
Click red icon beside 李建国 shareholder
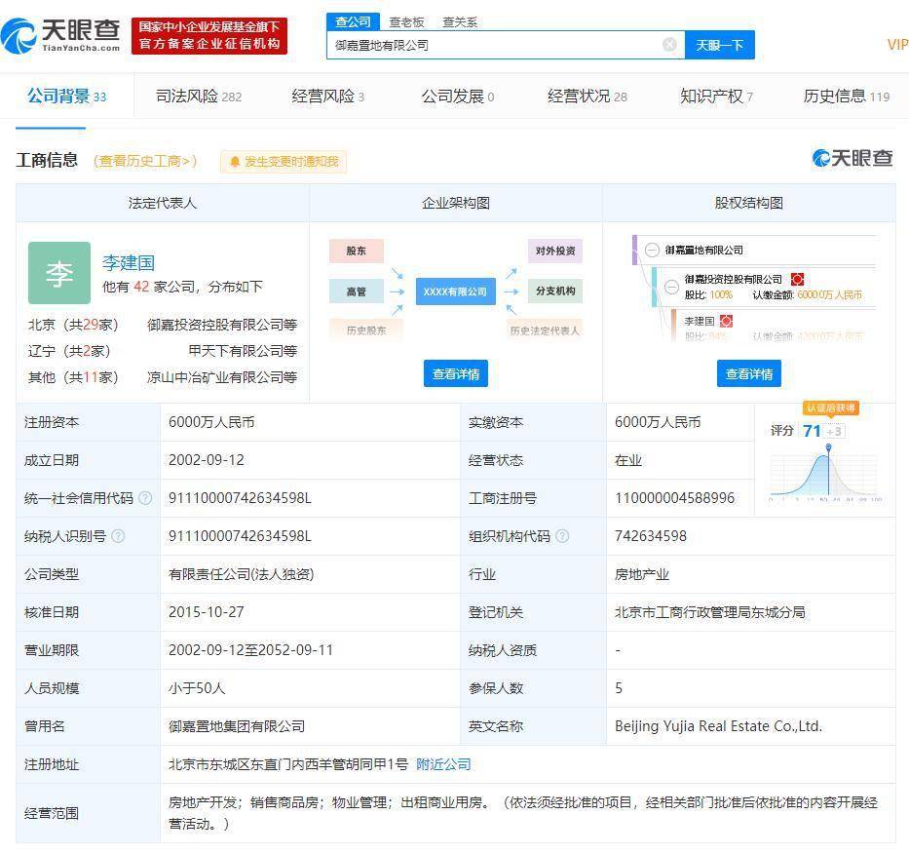point(726,321)
